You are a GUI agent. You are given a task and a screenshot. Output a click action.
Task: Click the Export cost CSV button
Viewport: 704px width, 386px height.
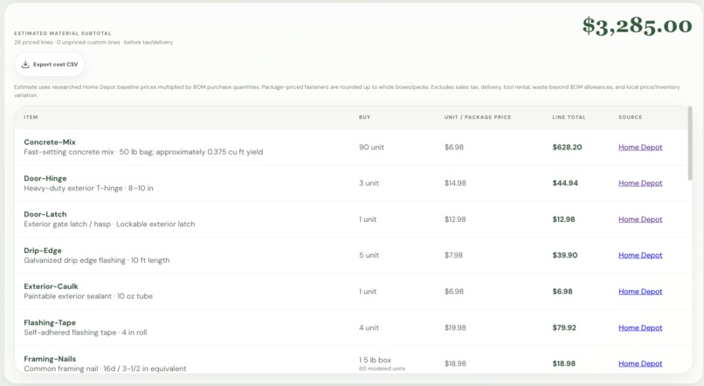[x=50, y=65]
